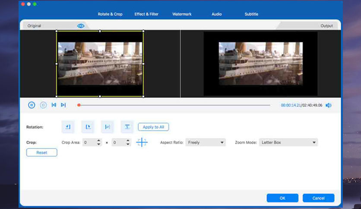Click the top-right crop handle

[x=143, y=31]
